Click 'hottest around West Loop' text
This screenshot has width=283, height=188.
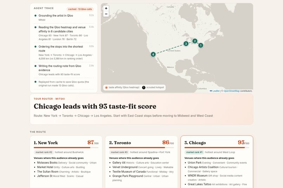220,152
